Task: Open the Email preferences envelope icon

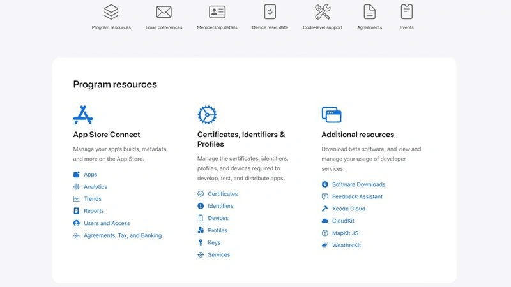Action: point(164,11)
